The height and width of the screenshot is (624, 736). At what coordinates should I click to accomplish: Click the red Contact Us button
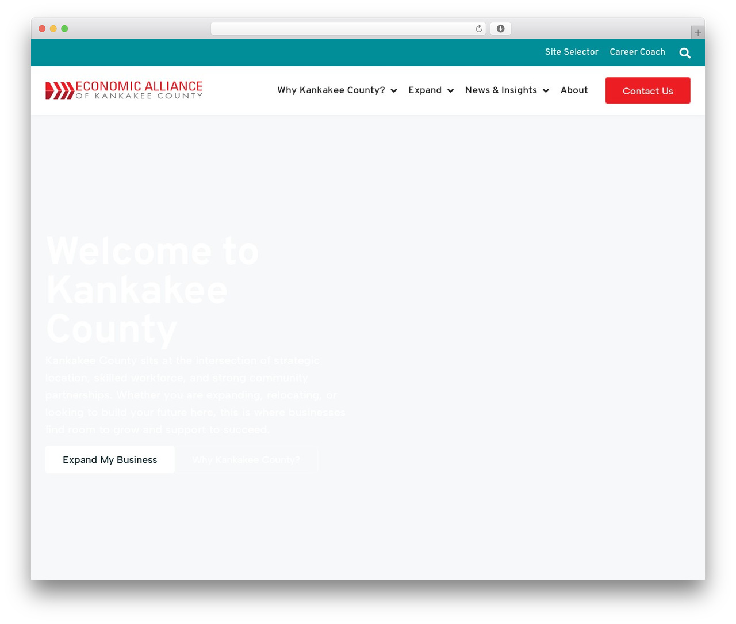tap(648, 91)
